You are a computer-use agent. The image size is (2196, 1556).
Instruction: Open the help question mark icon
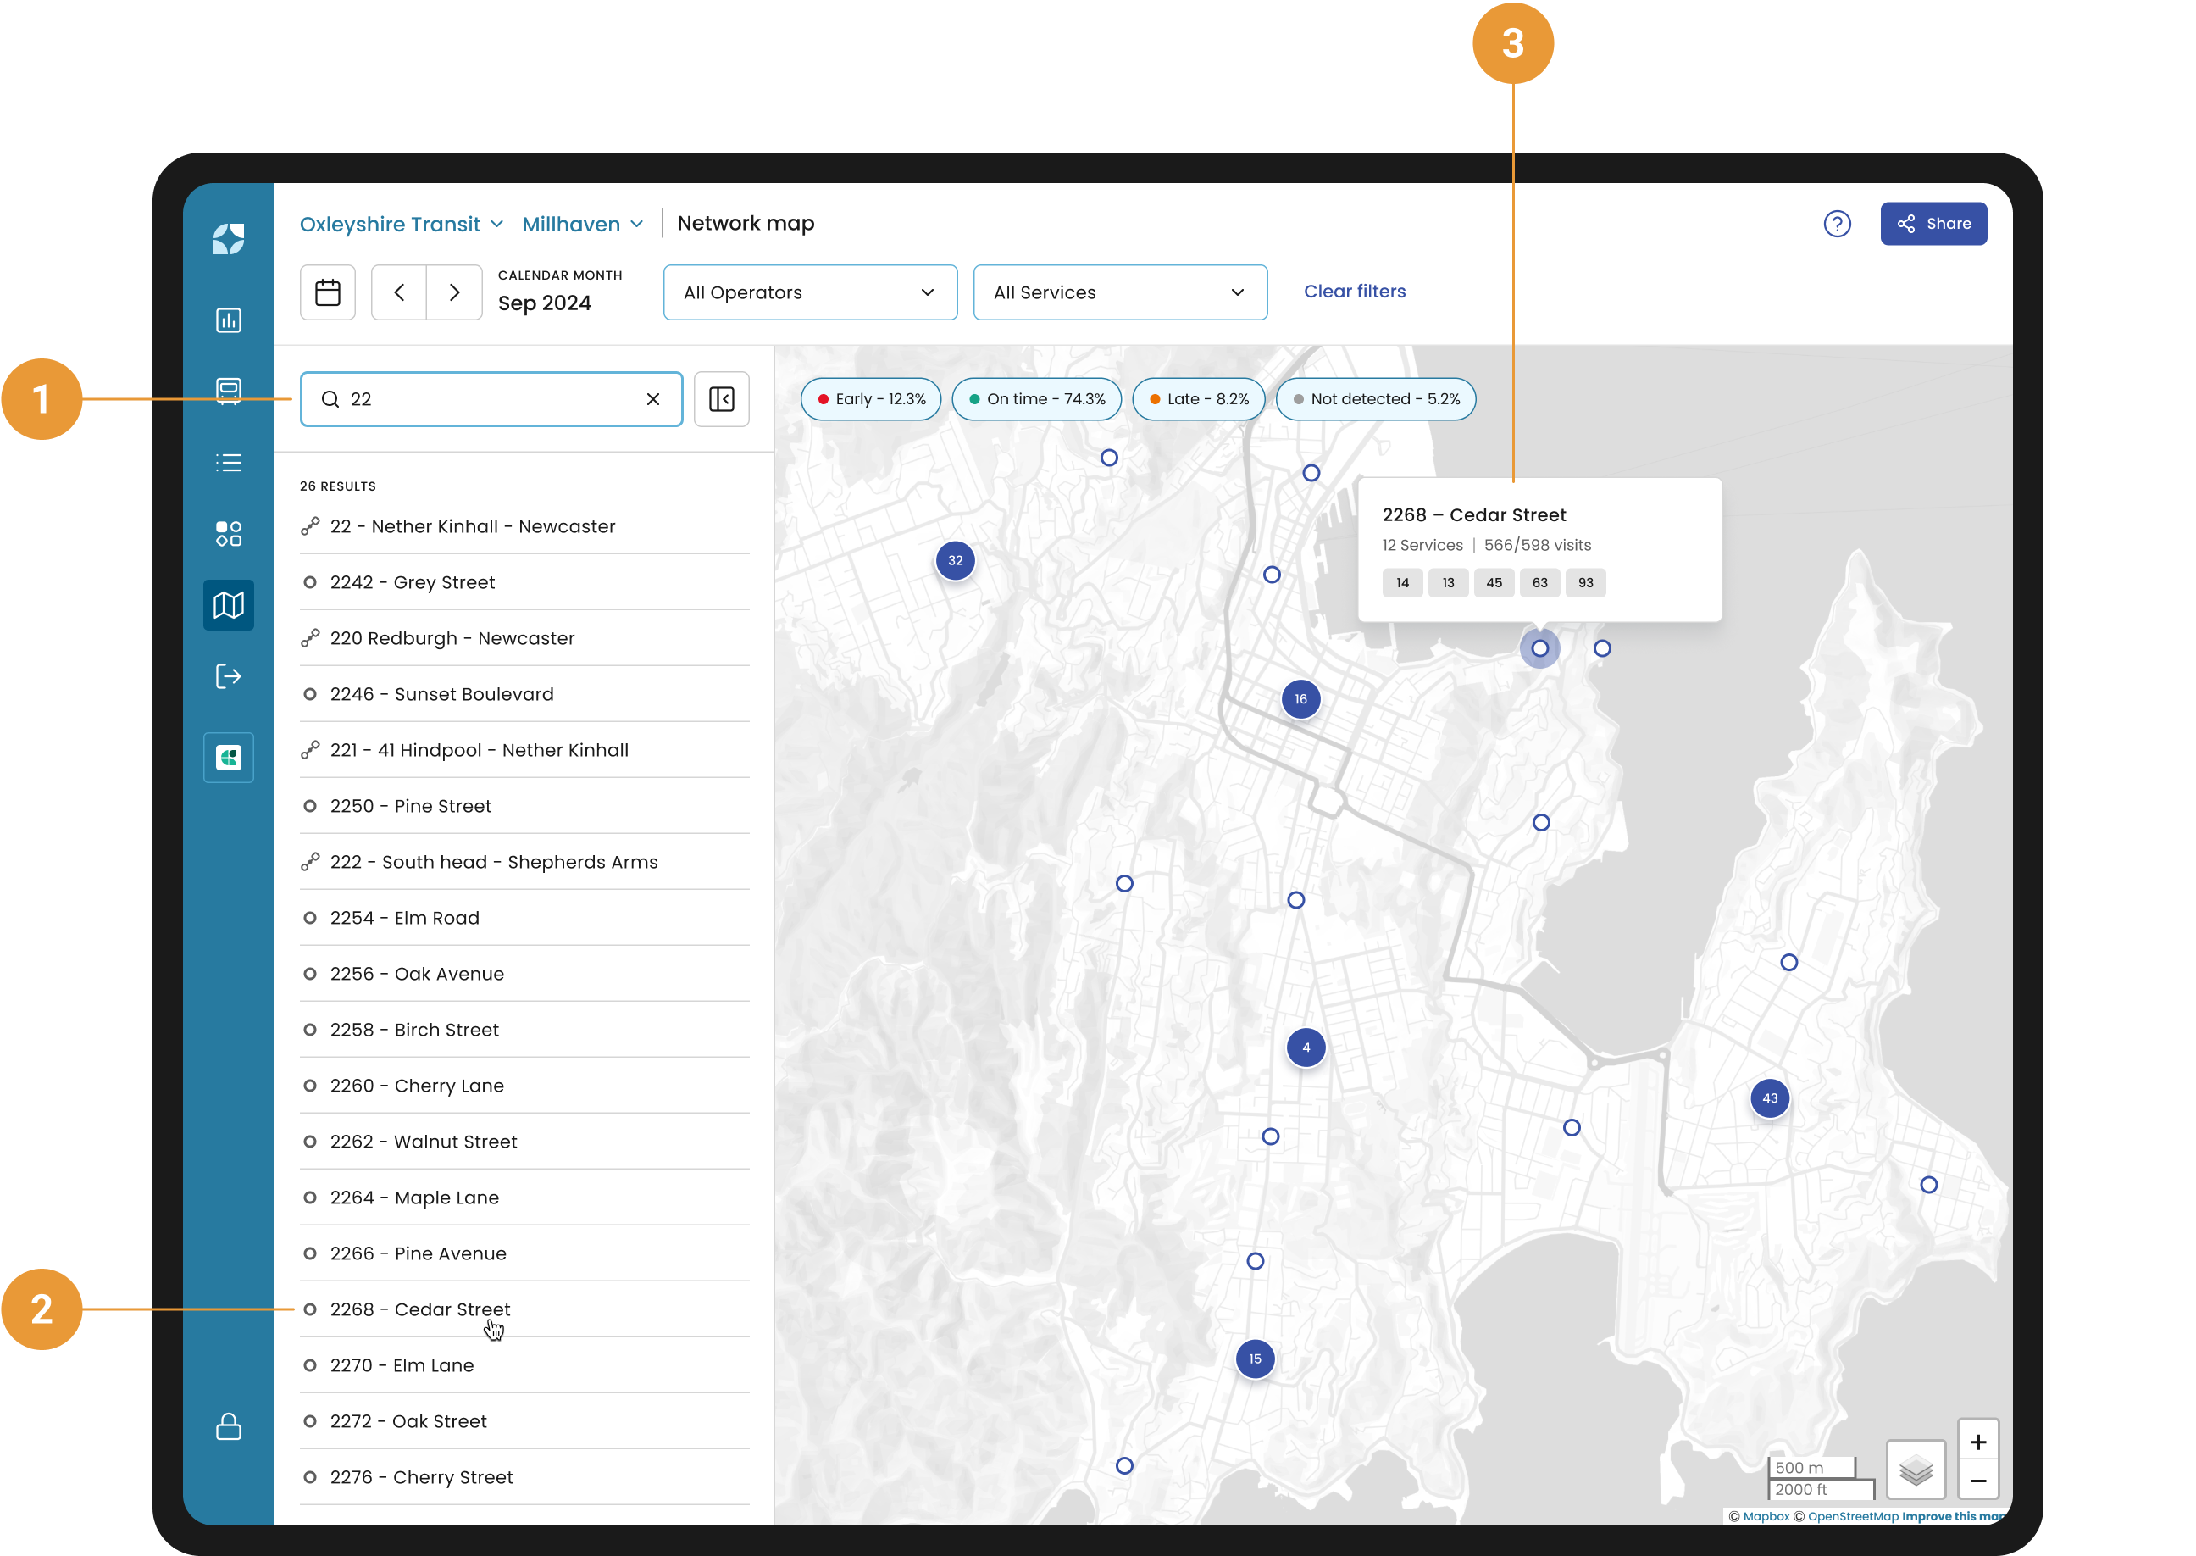pos(1837,223)
